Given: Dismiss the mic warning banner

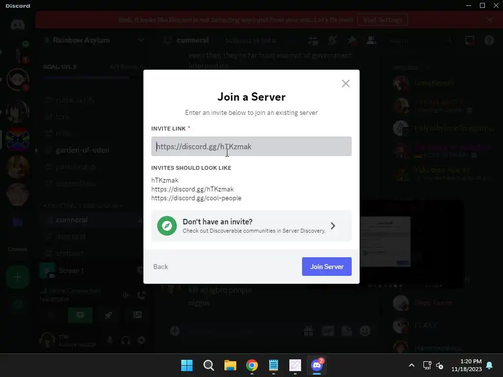Looking at the screenshot, I should coord(490,20).
